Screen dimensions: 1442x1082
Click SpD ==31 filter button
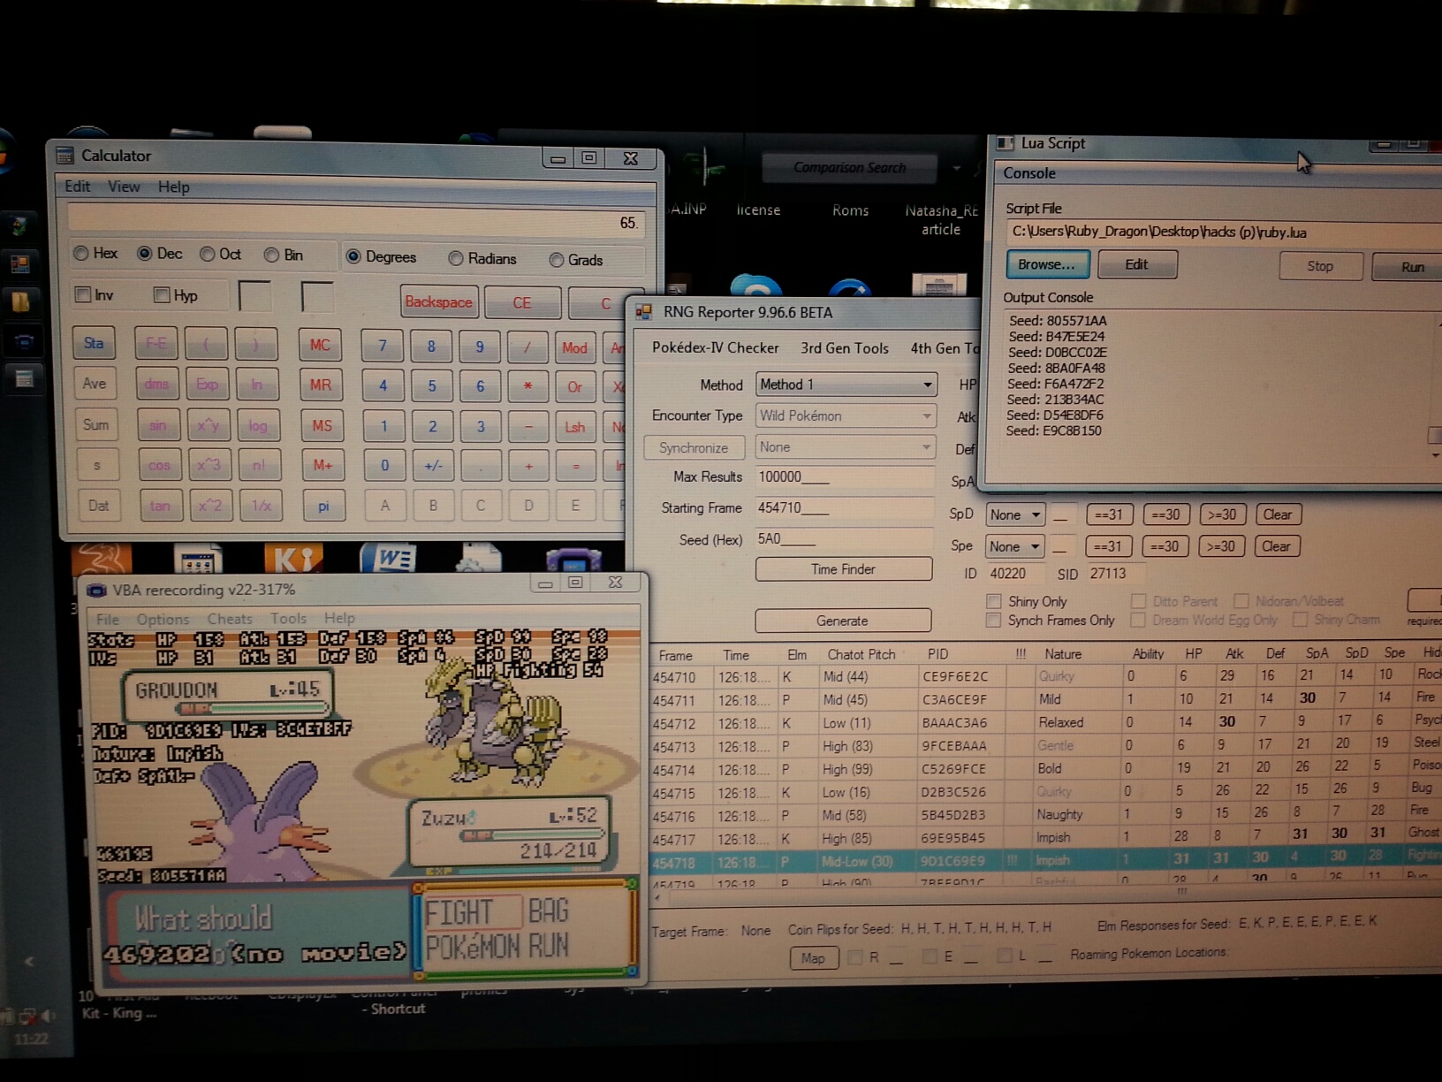click(1108, 514)
